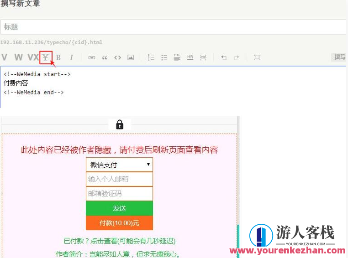This screenshot has width=348, height=258.
Task: Click the permalink 192.168.11.236/typecho/{cid}.html
Action: tap(51, 42)
